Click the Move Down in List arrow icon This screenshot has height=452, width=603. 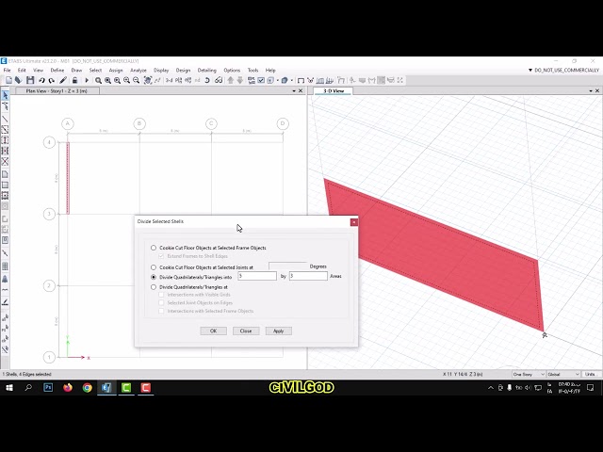[240, 80]
